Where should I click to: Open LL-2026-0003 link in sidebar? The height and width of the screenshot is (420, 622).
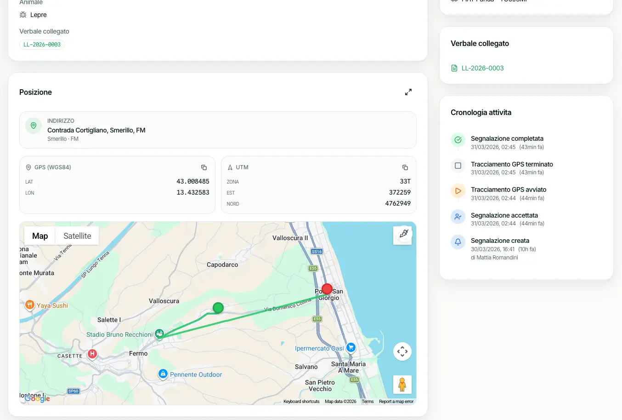pos(482,68)
